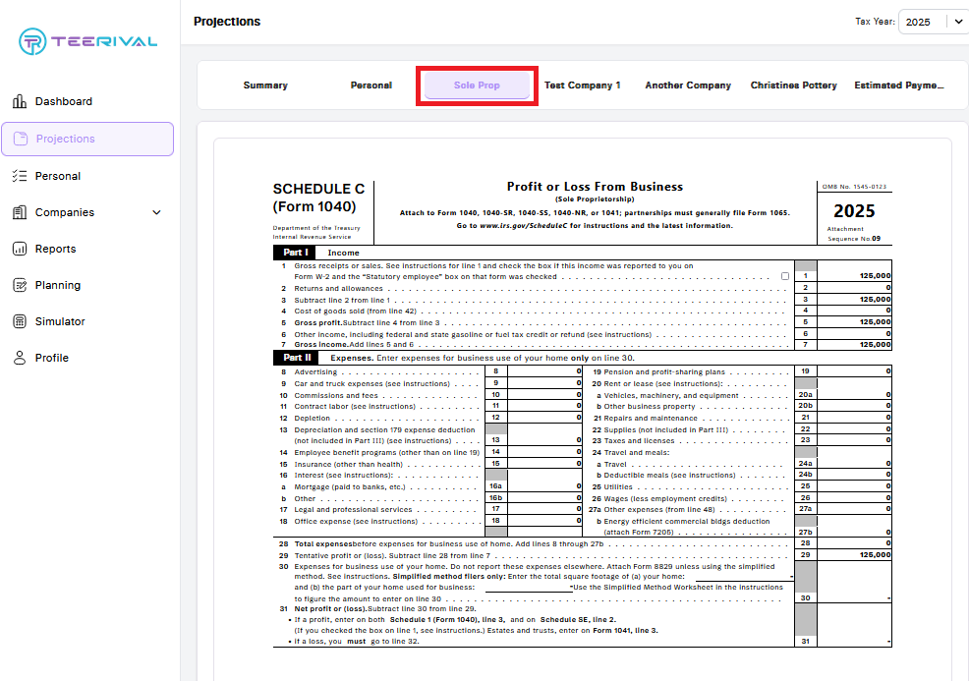Click the line 18 Office expense amount
Screen dimensions: 969x681
point(544,521)
